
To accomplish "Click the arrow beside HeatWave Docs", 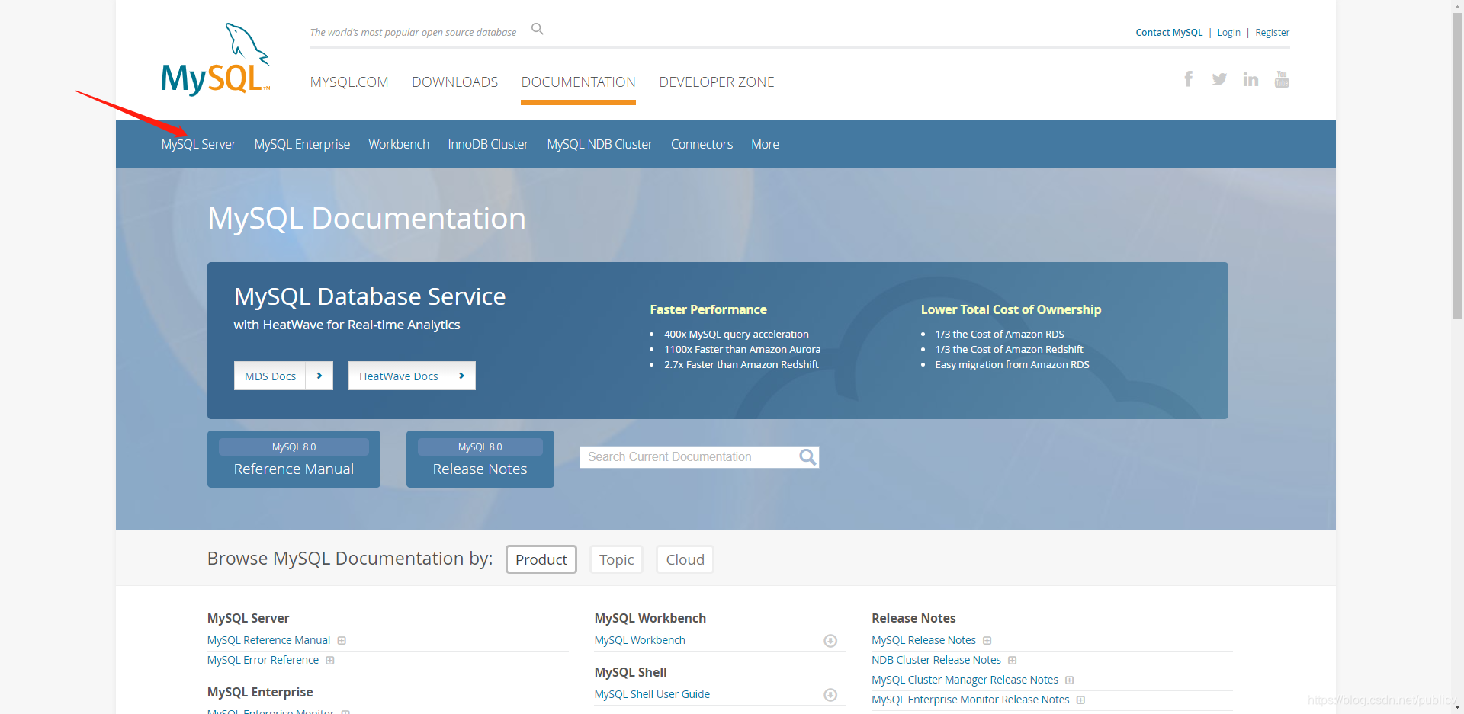I will (x=461, y=376).
